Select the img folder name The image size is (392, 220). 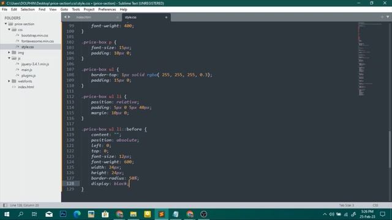pos(21,53)
